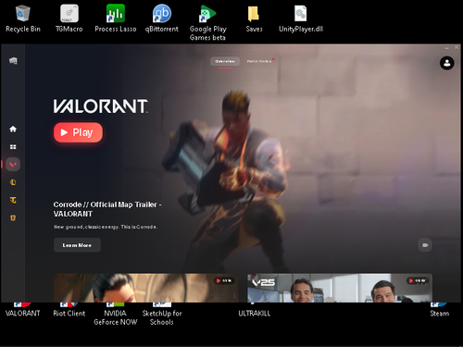Viewport: 463px width, 347px height.
Task: Click the VALORANT logo heading
Action: pyautogui.click(x=101, y=106)
